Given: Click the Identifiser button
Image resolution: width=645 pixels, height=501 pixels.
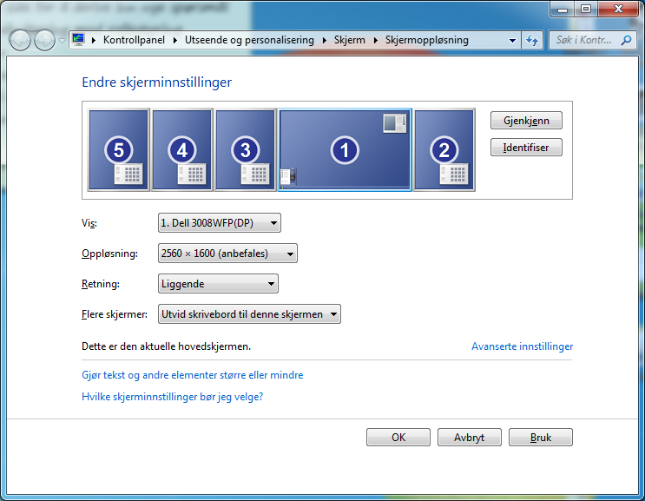Looking at the screenshot, I should [x=526, y=148].
